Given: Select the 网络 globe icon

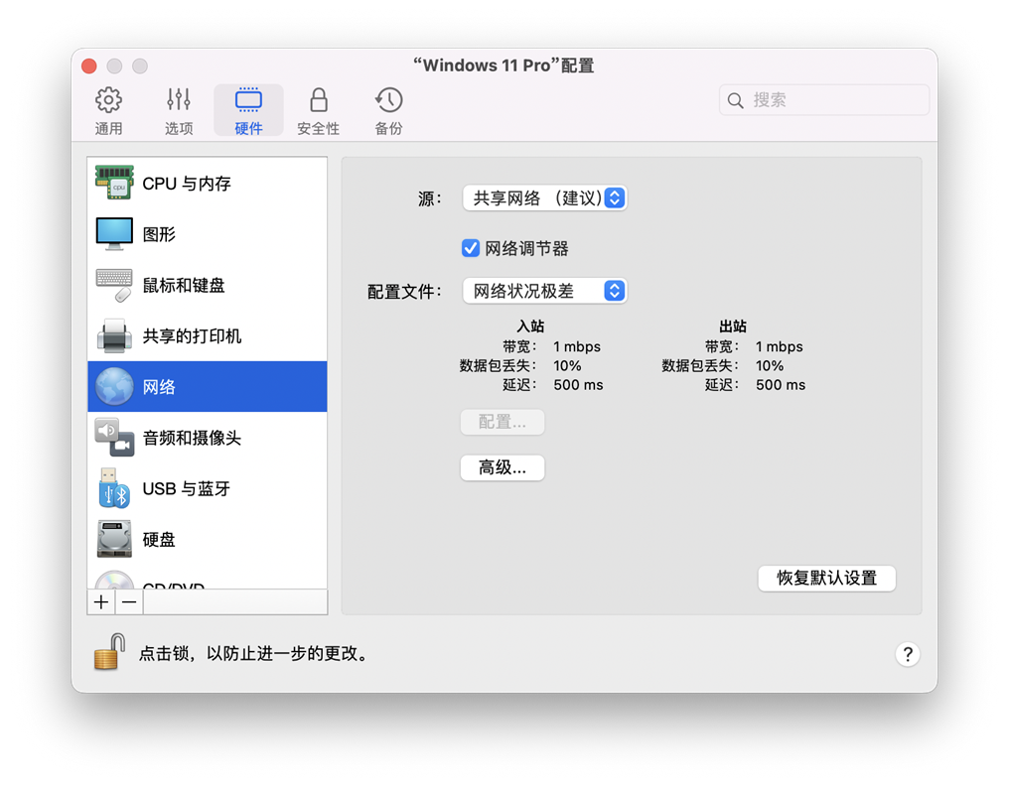Looking at the screenshot, I should point(114,386).
